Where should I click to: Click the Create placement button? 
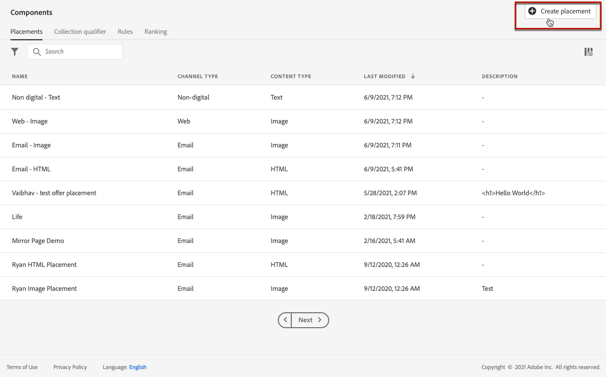click(561, 11)
